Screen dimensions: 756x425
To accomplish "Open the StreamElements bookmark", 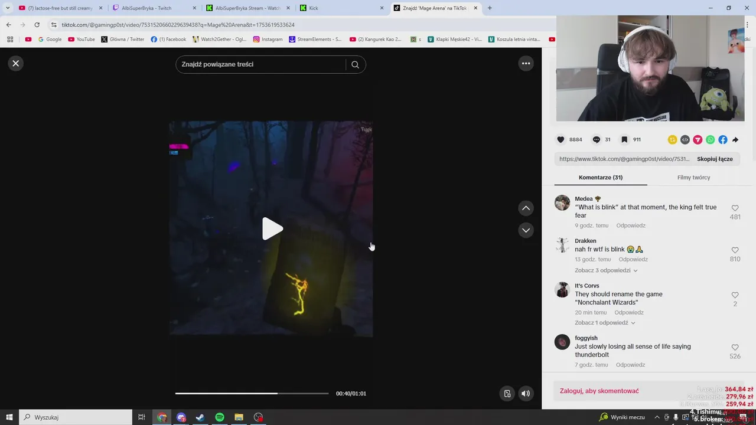I will click(315, 40).
